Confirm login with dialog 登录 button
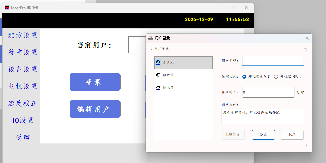The image size is (326, 163). (263, 135)
